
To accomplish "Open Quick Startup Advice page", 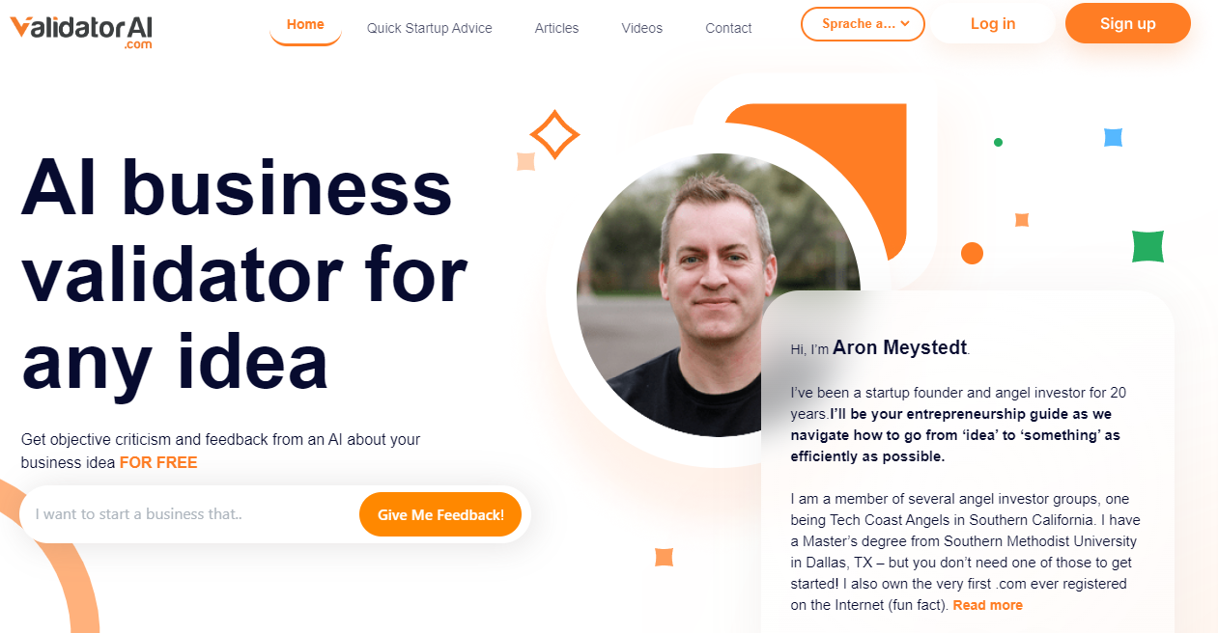I will tap(430, 28).
